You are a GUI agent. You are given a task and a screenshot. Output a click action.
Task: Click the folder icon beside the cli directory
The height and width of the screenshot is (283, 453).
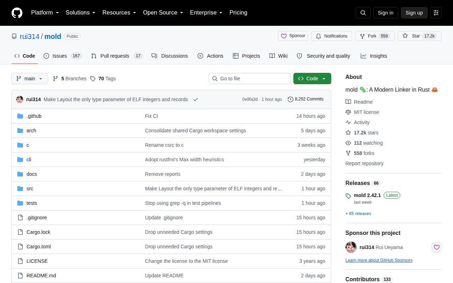20,160
